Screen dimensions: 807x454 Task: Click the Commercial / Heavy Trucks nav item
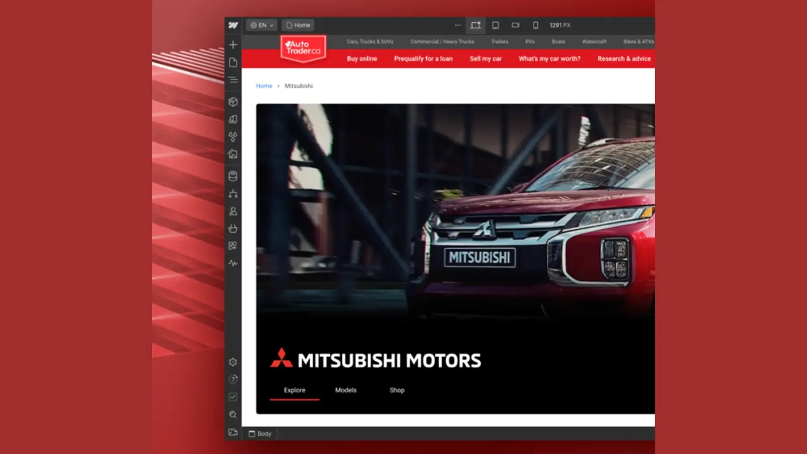pos(442,42)
